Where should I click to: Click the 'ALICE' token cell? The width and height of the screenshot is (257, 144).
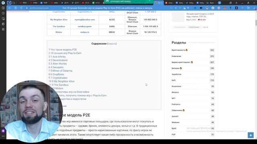[112, 20]
